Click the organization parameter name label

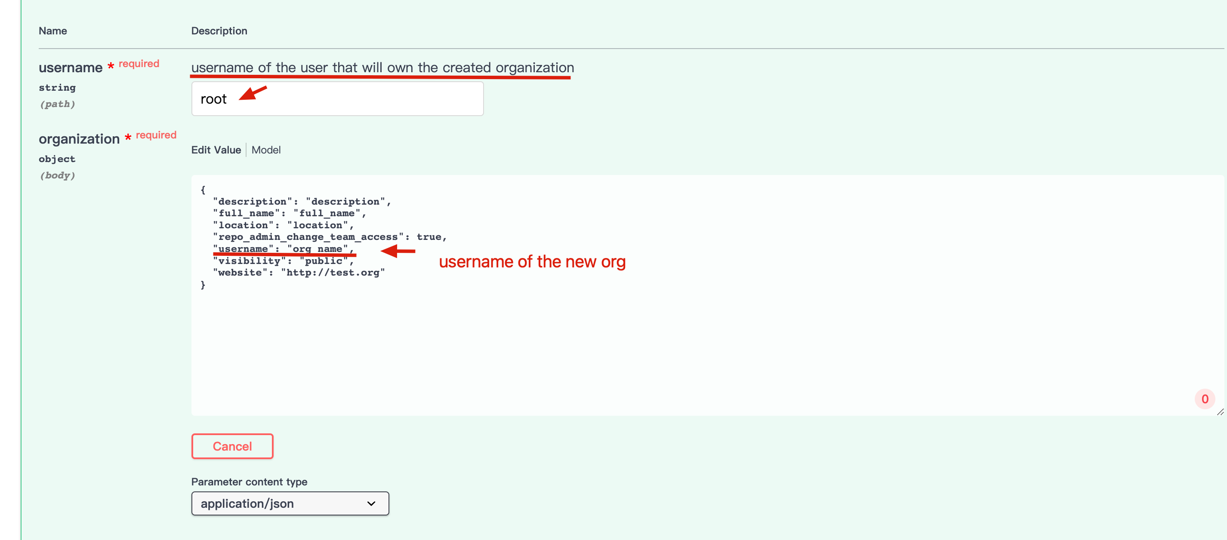[x=79, y=139]
